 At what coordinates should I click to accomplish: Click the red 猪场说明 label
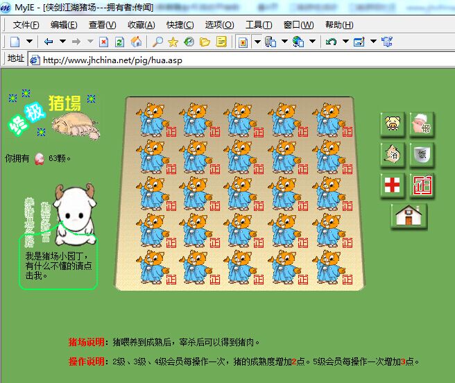(x=86, y=342)
